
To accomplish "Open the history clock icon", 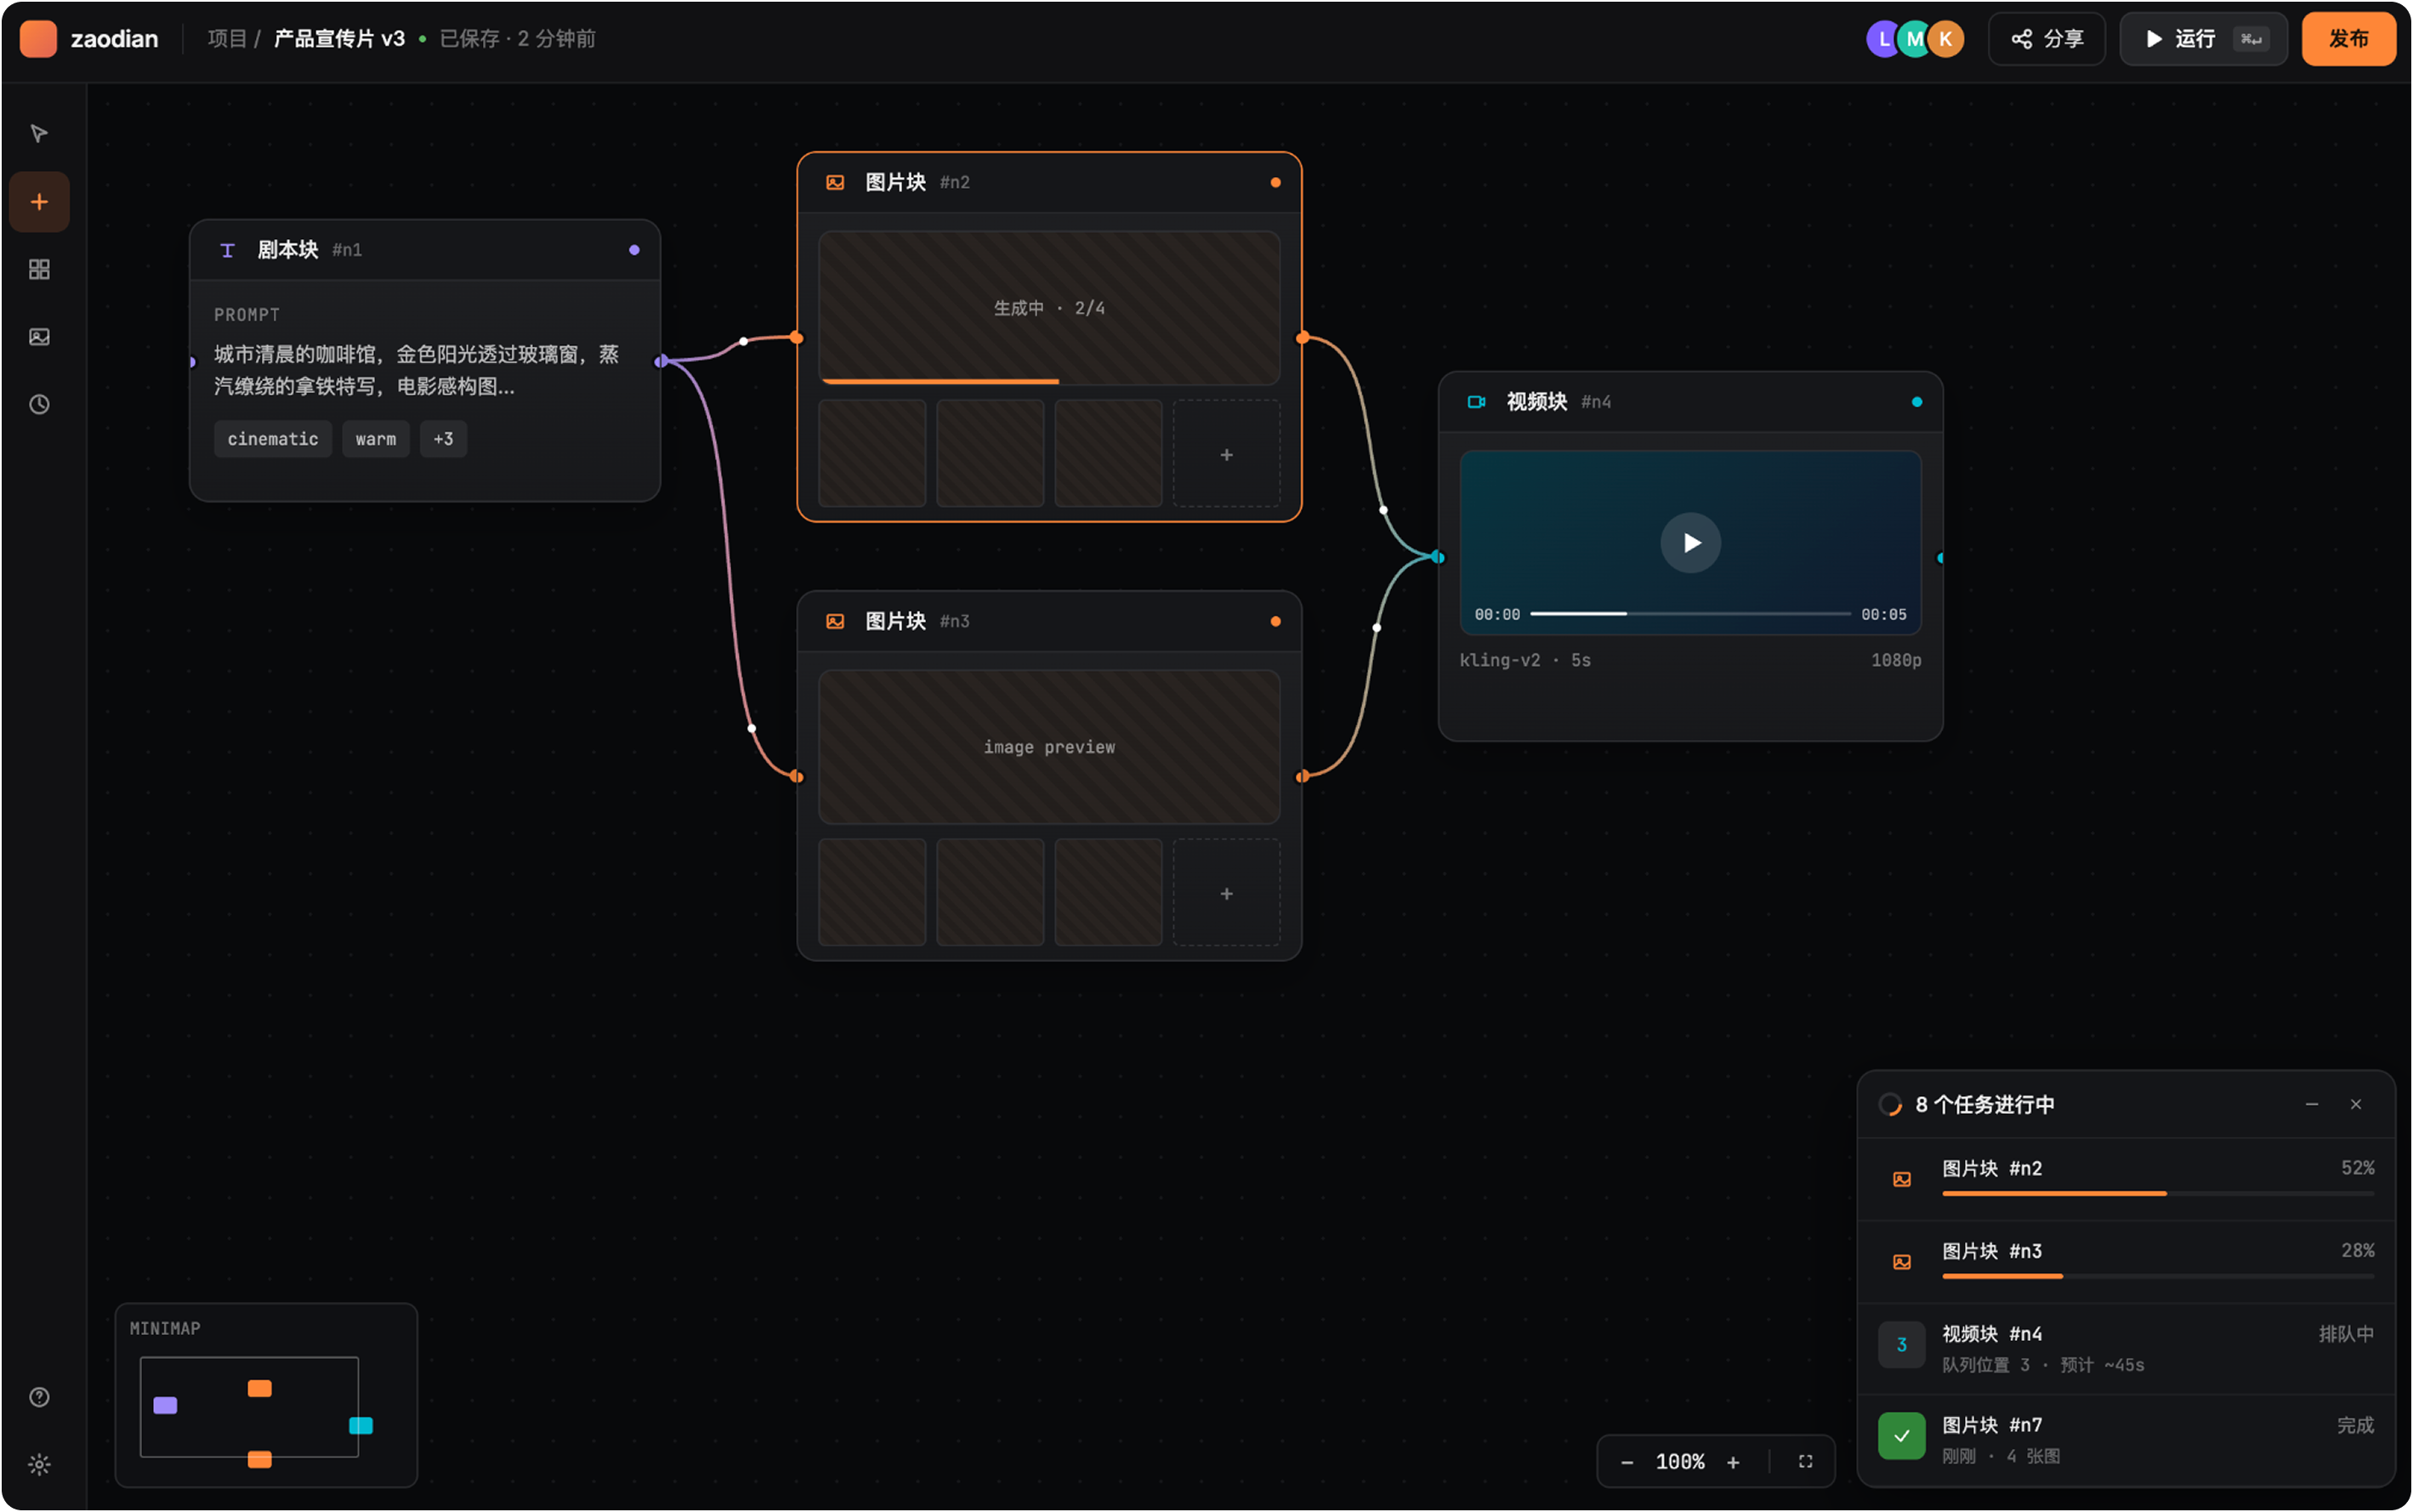I will (39, 404).
